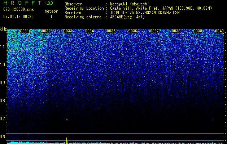
Task: Click the meteor count value 1
Action: [x=51, y=17]
